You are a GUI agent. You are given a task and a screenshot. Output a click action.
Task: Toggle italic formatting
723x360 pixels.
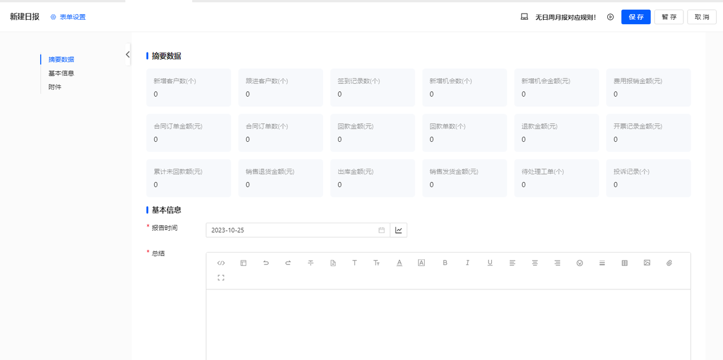(x=468, y=263)
